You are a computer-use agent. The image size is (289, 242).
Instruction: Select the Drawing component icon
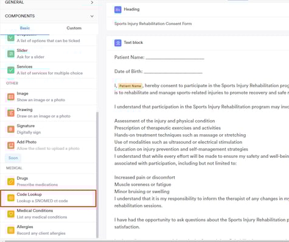[x=11, y=113]
